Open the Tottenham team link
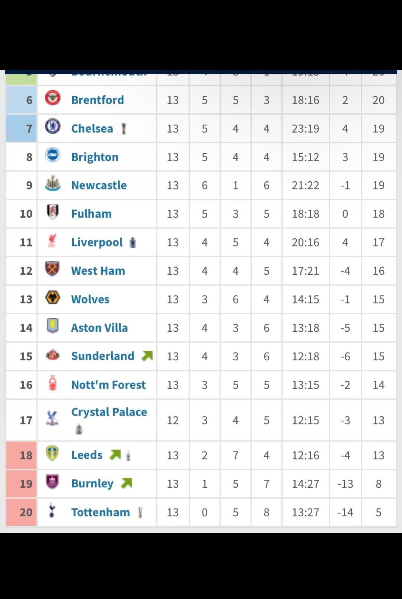 tap(100, 512)
